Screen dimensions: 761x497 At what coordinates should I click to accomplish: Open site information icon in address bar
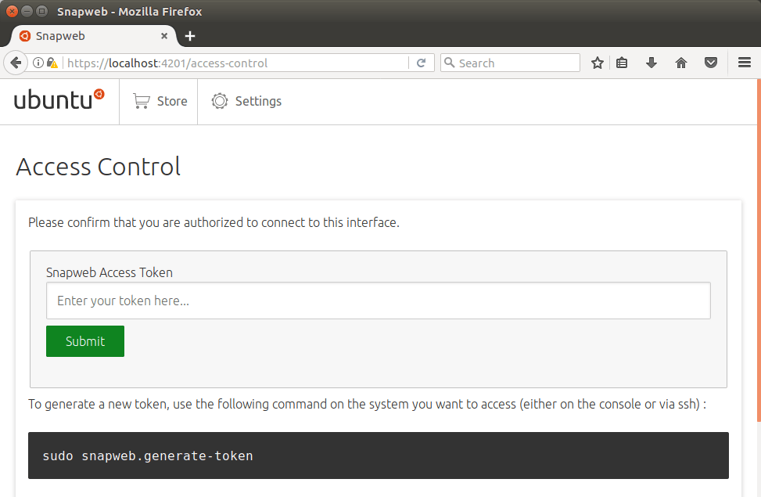(38, 63)
